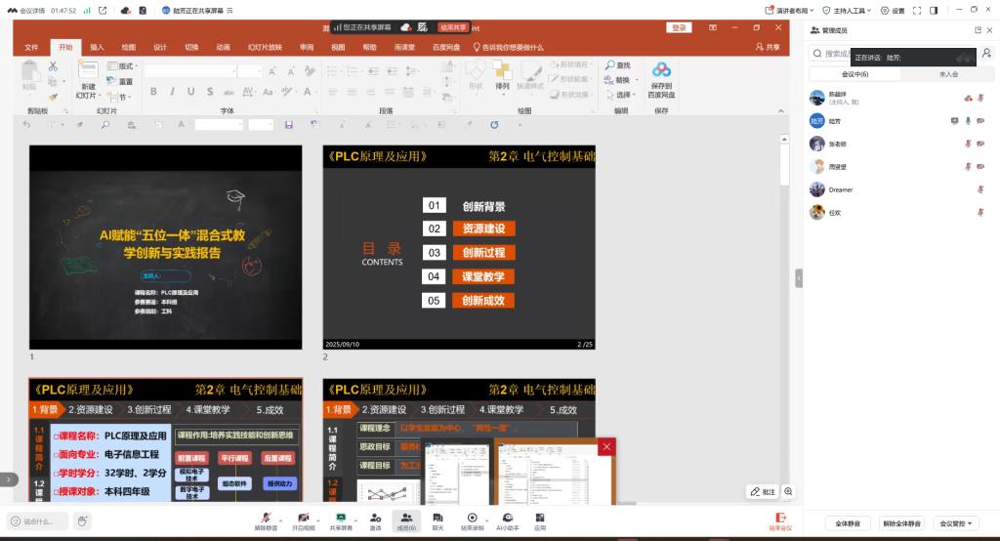Click the 保存到百度网盘 icon
The width and height of the screenshot is (1000, 541).
coord(661,76)
